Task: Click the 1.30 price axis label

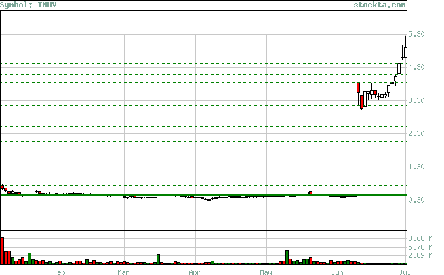Action: pos(416,167)
